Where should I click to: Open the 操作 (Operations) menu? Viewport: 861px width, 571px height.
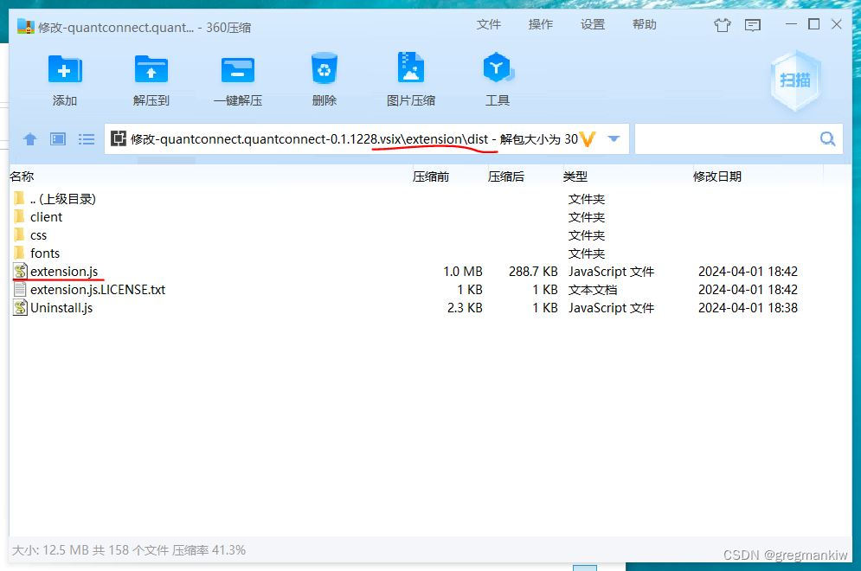coord(540,25)
